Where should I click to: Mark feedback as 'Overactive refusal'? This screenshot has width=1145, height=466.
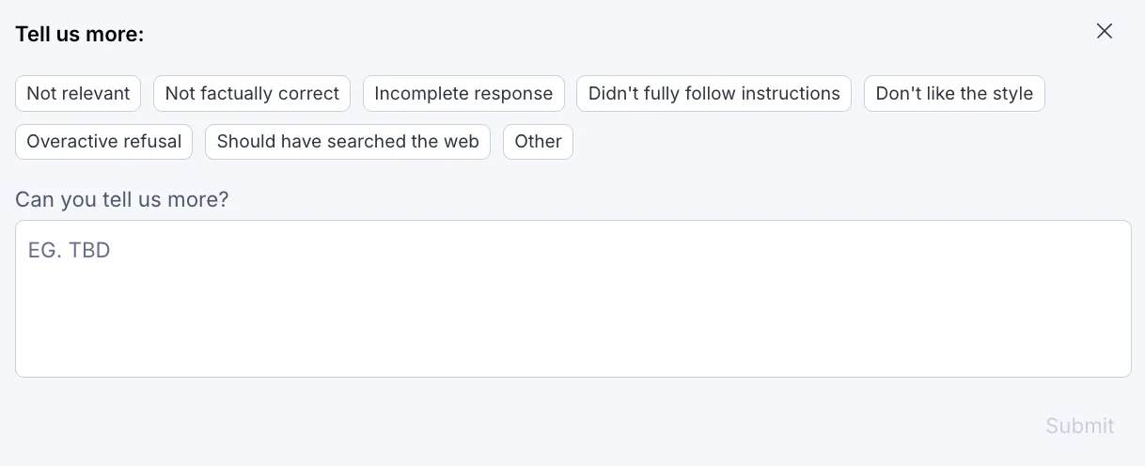coord(104,142)
